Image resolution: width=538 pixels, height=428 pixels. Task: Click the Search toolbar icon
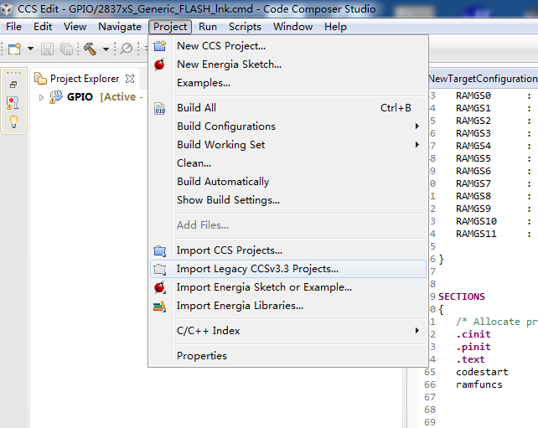[x=127, y=49]
